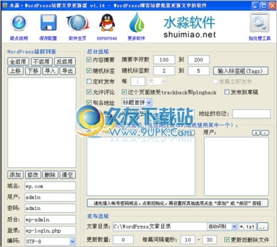Click the 导出 button

68,71
